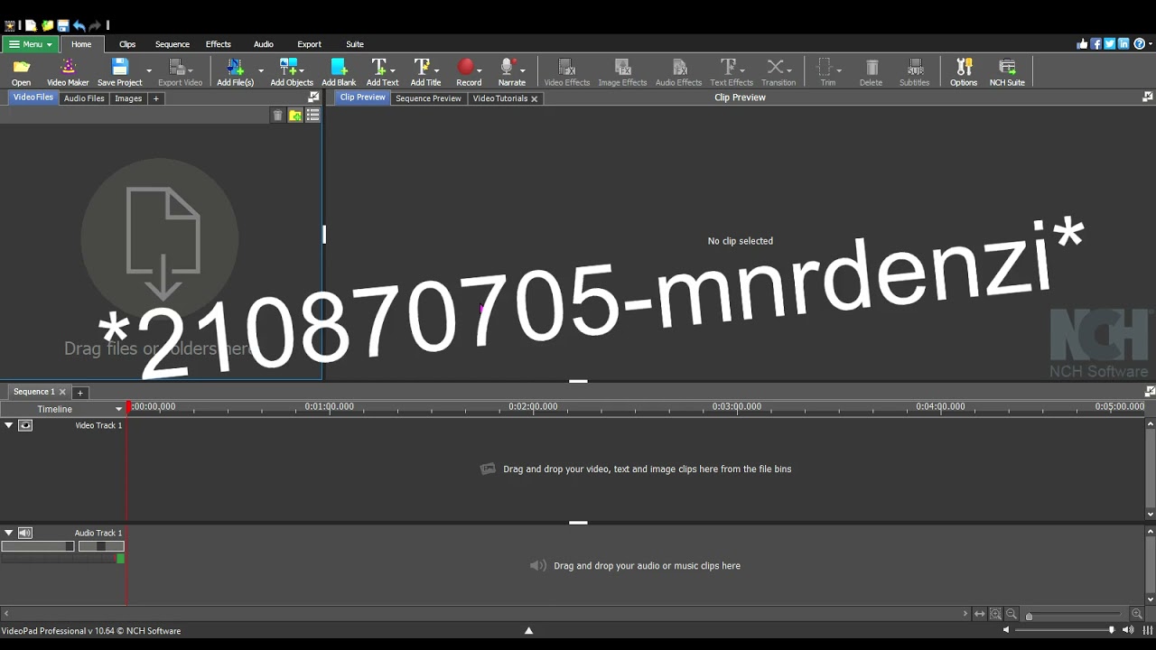1156x650 pixels.
Task: Show the Images bin tab
Action: coord(127,98)
